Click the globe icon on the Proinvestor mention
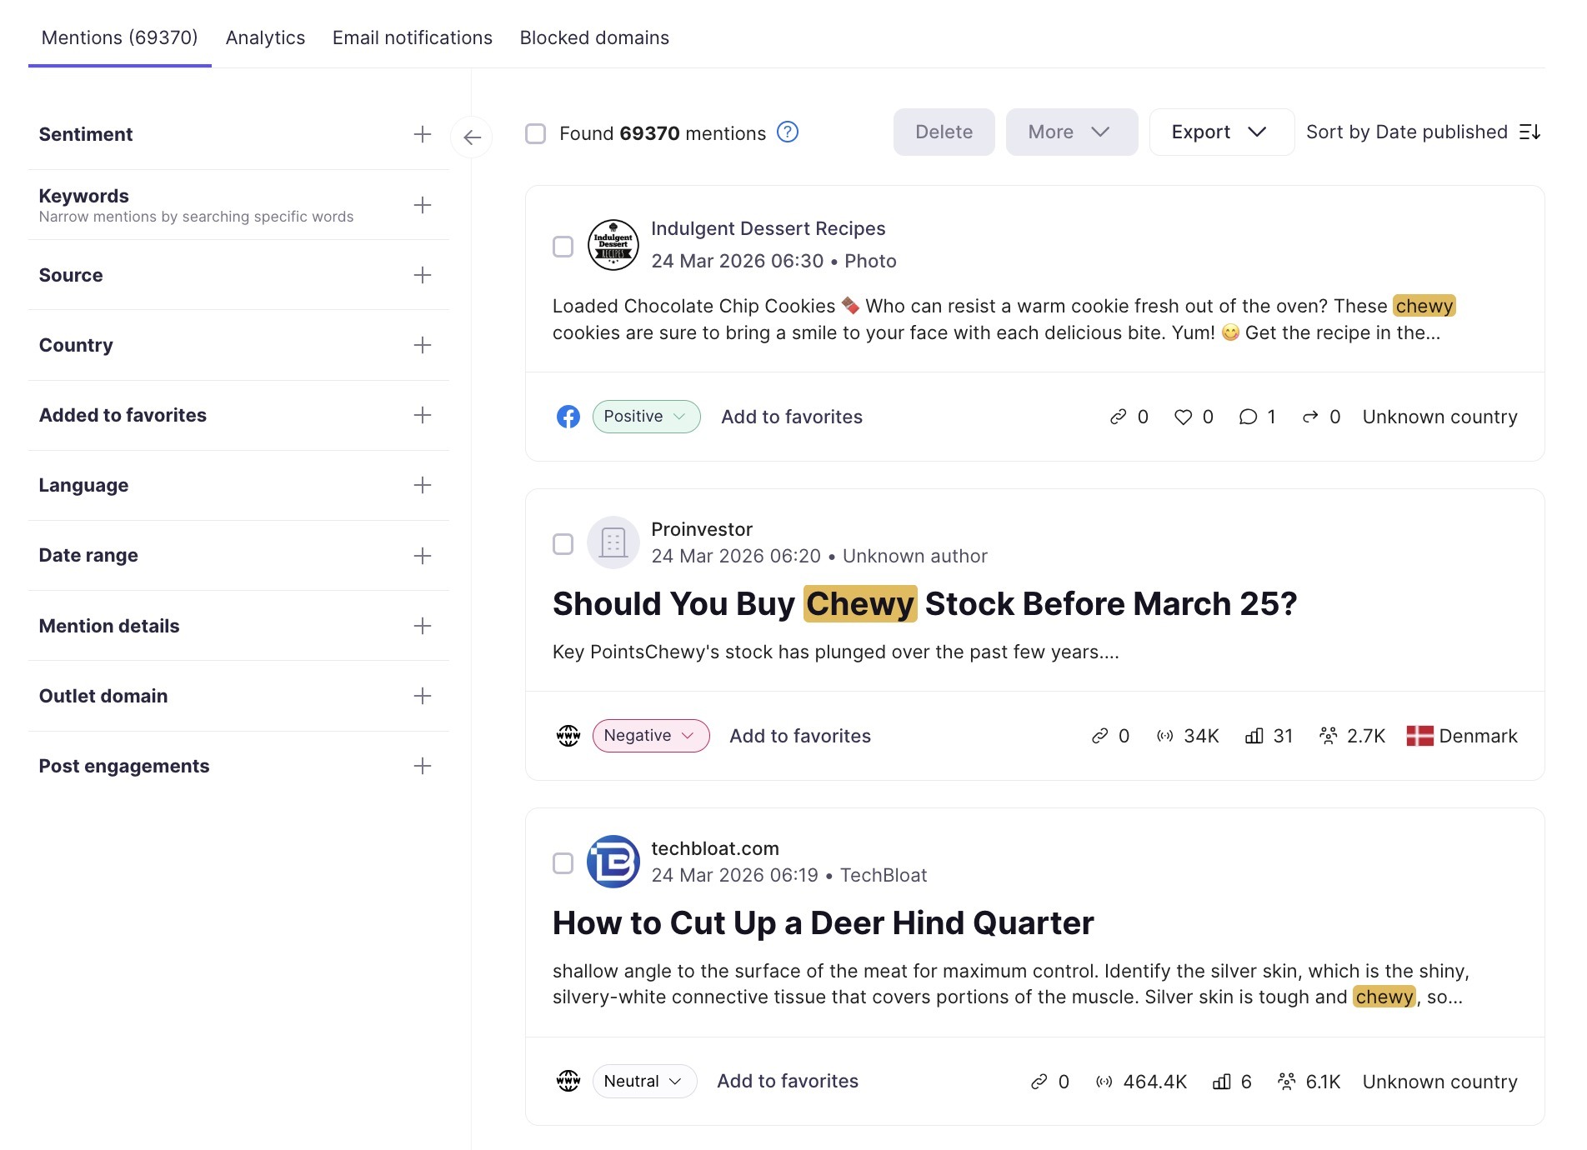The width and height of the screenshot is (1587, 1150). [568, 736]
